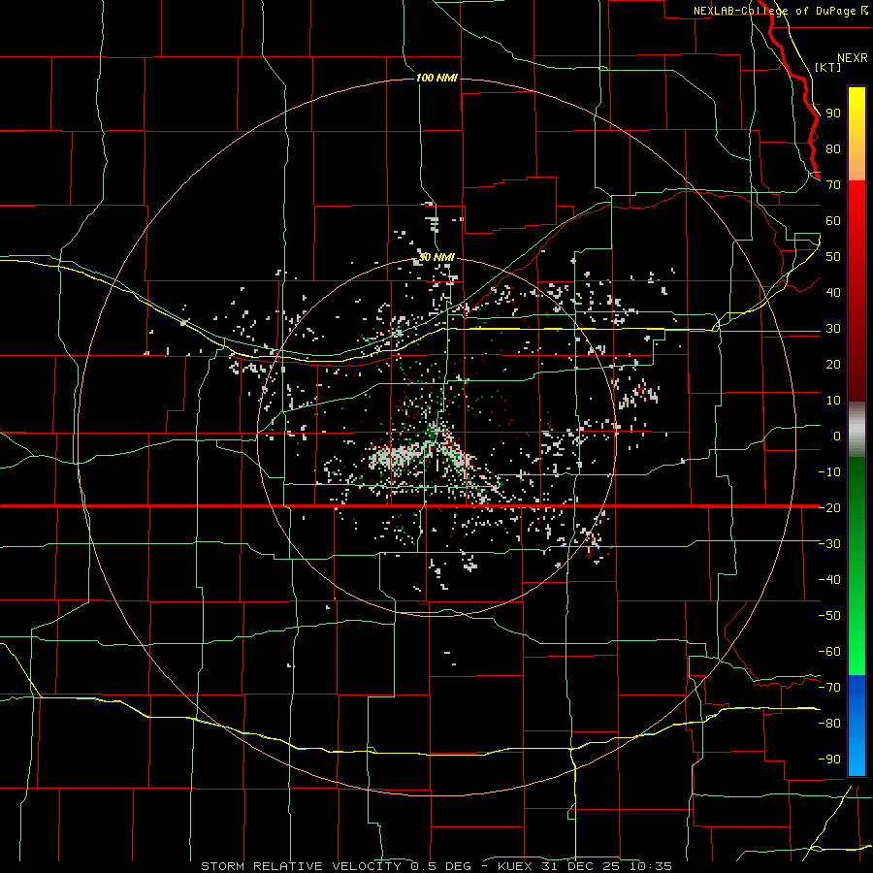Pick the blue segment at the color bar bottom

pos(857,725)
